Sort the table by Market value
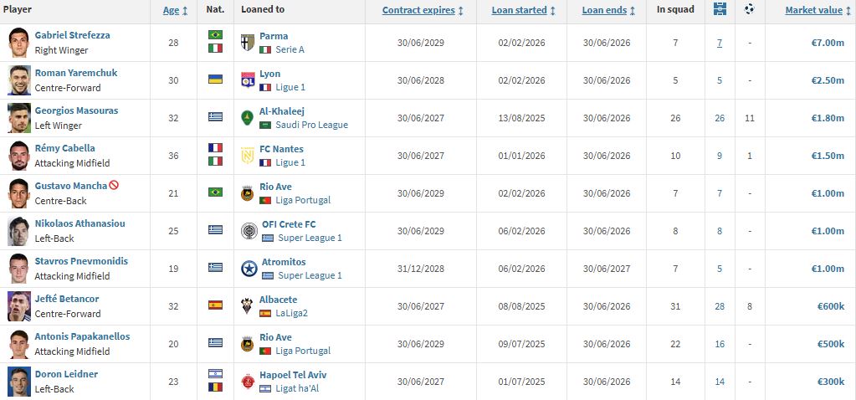Viewport: 856px width, 400px height. tap(818, 10)
